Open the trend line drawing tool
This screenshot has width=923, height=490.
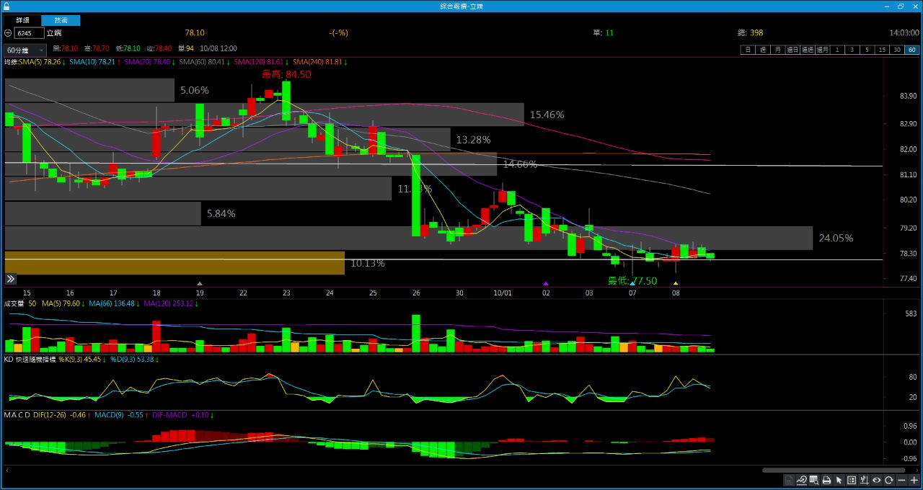click(801, 480)
